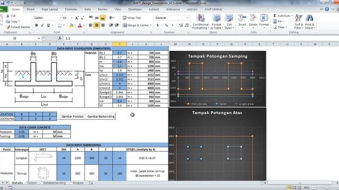Click the formula bar input showing 1.1
This screenshot has height=190, width=339.
(x=201, y=39)
